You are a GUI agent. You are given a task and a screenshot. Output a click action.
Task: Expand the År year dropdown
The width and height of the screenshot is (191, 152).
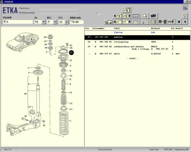click(43, 22)
